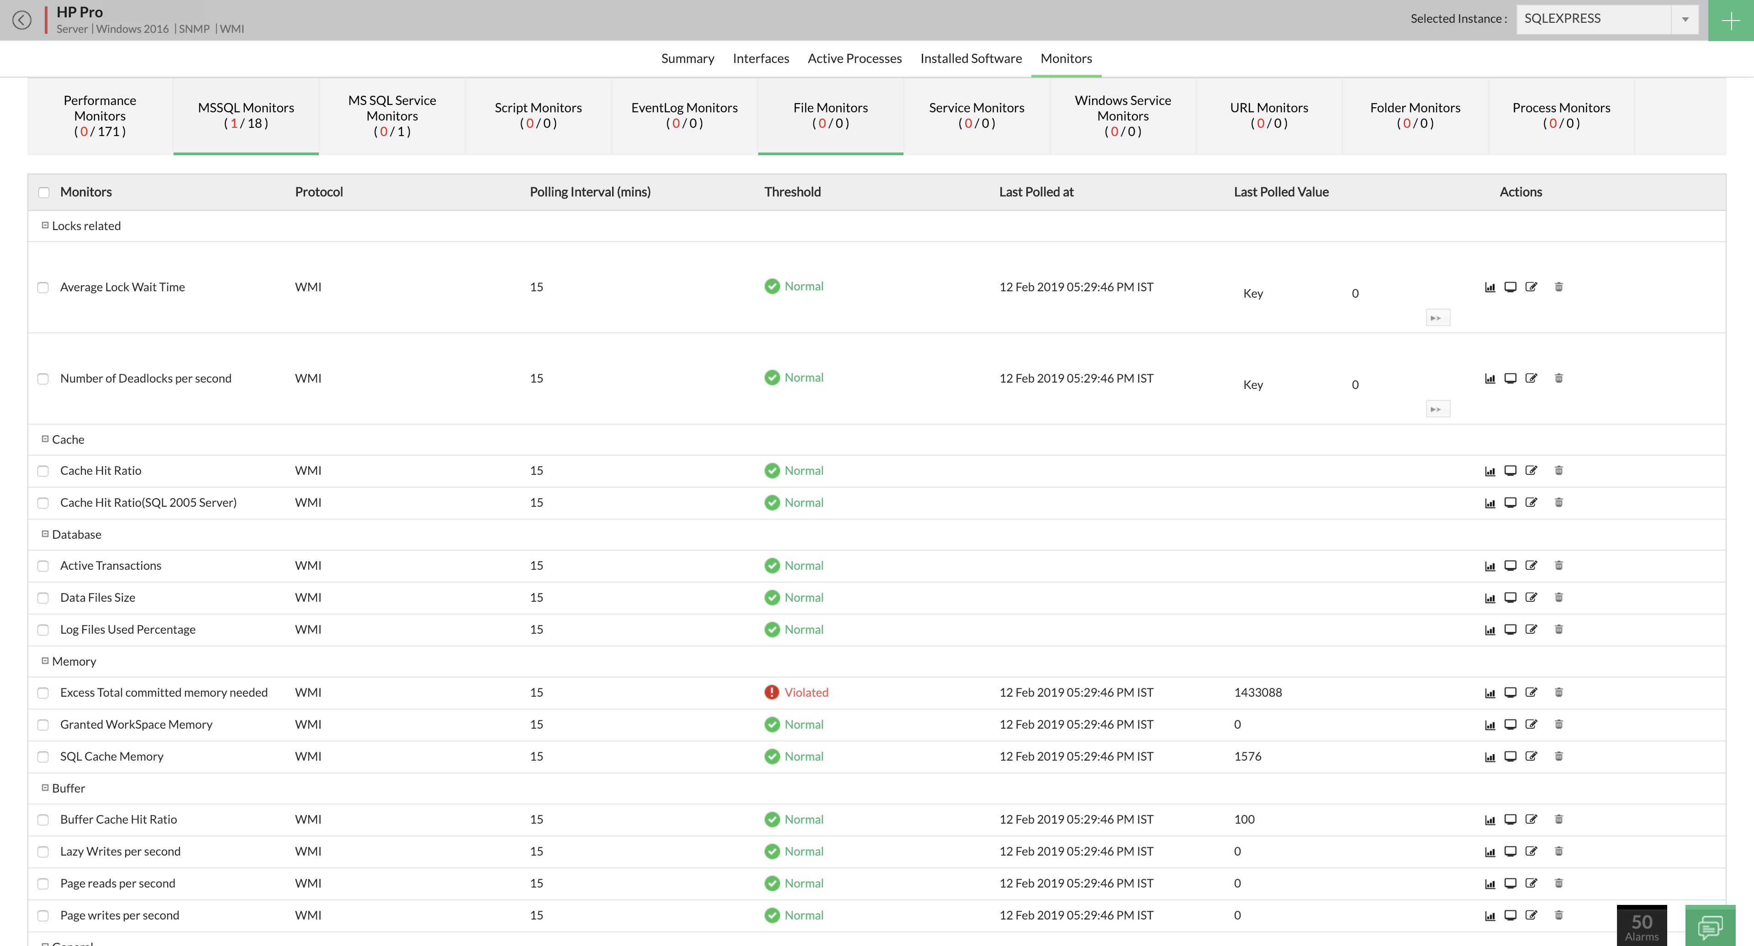
Task: Click the edit pencil icon for Cache Hit Ratio
Action: pos(1532,471)
